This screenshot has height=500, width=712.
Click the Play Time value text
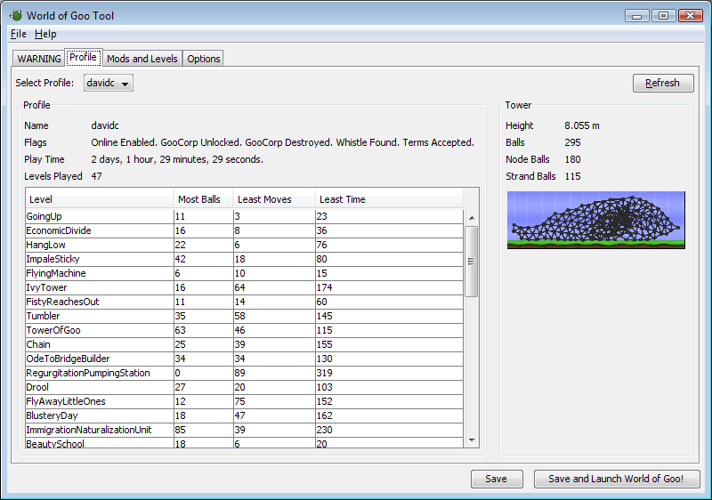177,160
